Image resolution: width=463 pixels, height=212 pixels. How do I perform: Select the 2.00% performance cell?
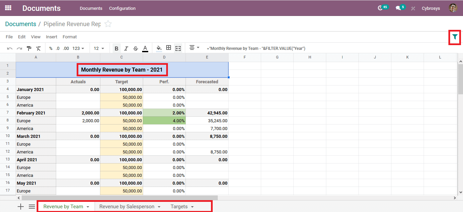(165, 113)
